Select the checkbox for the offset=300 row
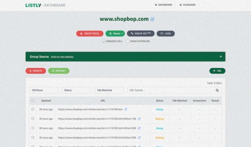This screenshot has height=147, width=251. pos(33,137)
